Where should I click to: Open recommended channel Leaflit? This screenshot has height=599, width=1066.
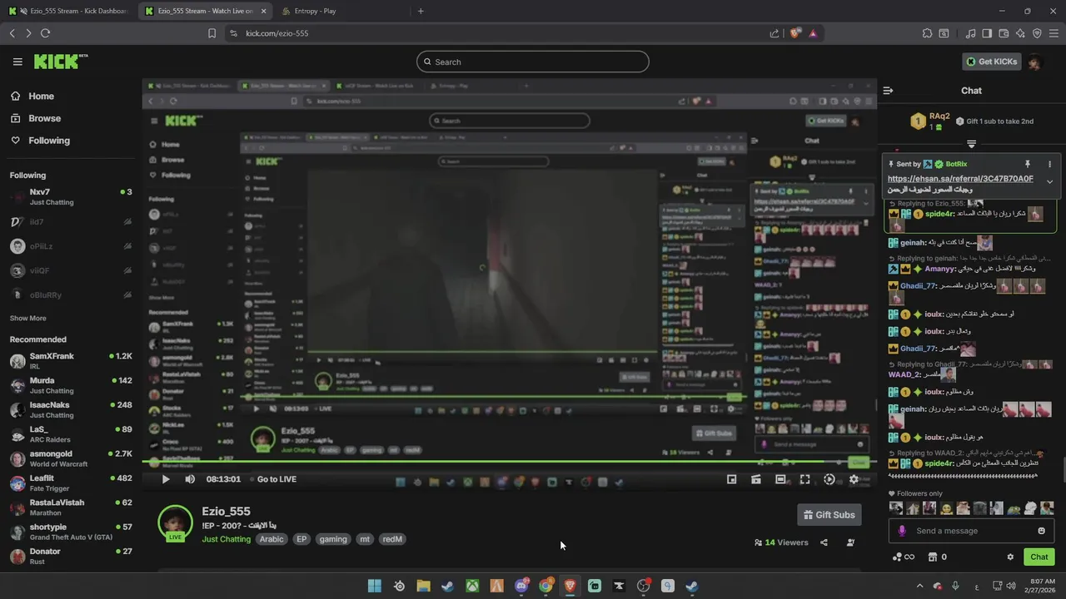[70, 483]
